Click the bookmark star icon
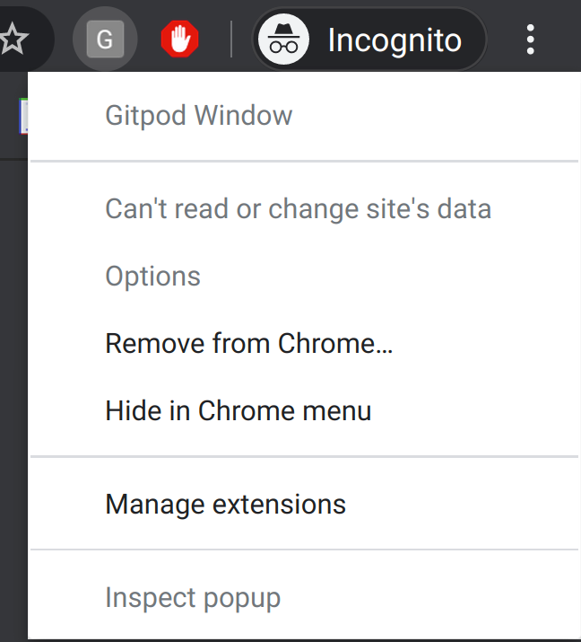The image size is (581, 642). [x=13, y=39]
